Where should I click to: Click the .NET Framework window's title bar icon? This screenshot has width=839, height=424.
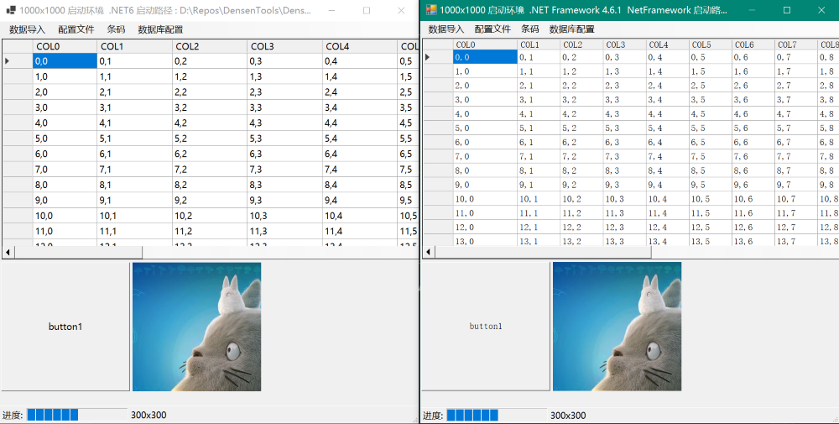pos(430,9)
